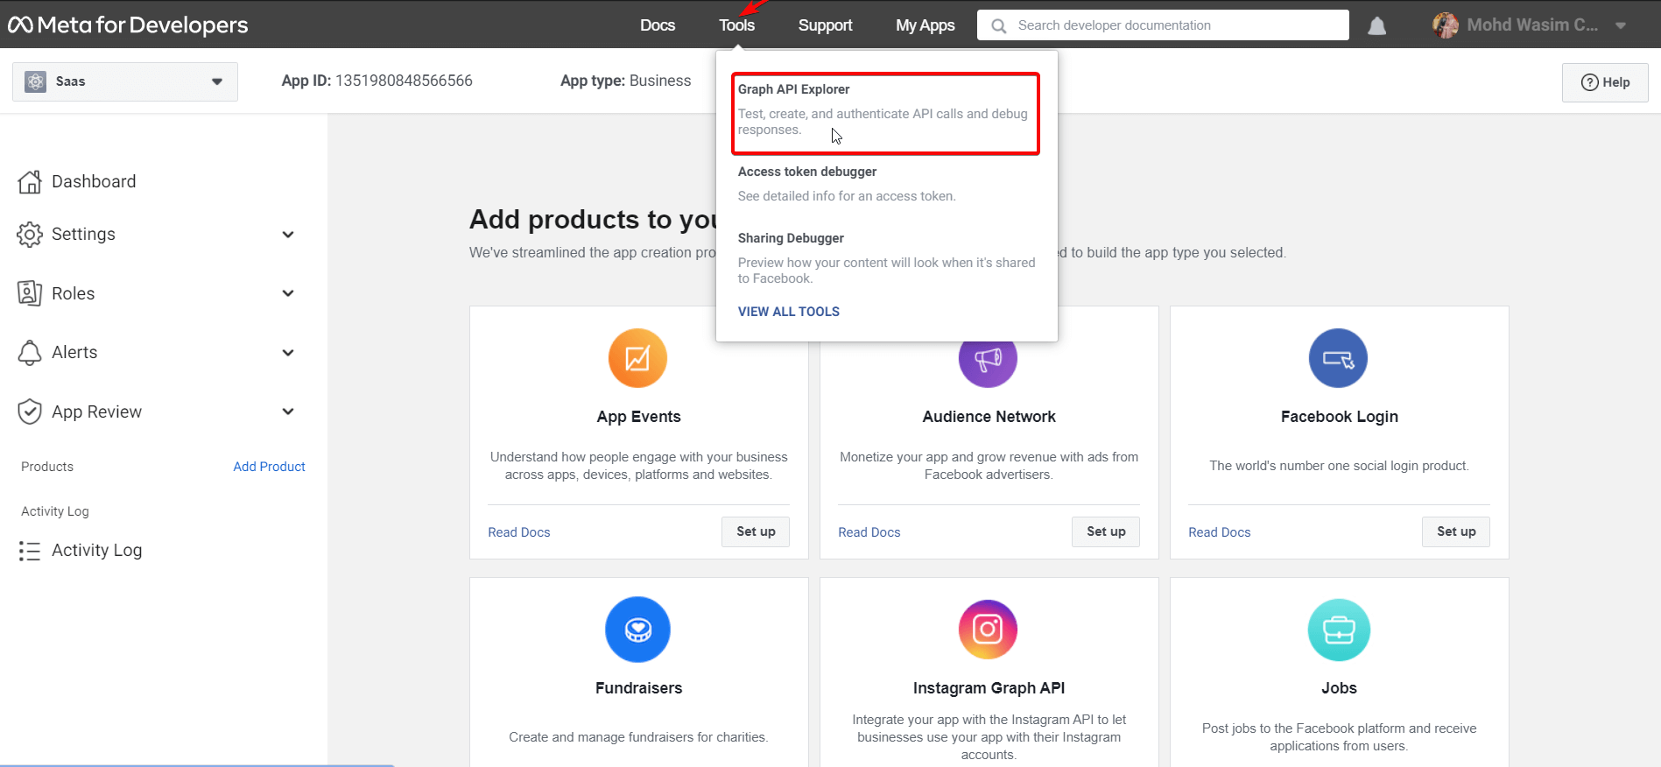Image resolution: width=1661 pixels, height=767 pixels.
Task: Click the Alerts bell icon in sidebar
Action: (x=30, y=352)
